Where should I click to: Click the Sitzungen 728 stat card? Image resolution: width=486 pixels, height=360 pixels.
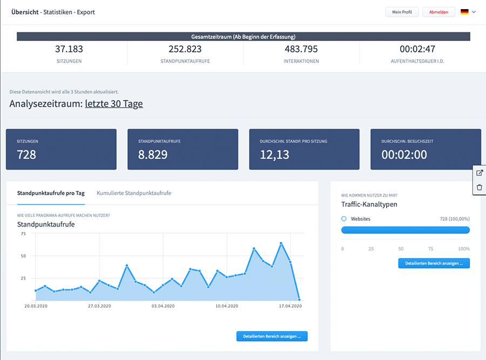click(x=61, y=150)
